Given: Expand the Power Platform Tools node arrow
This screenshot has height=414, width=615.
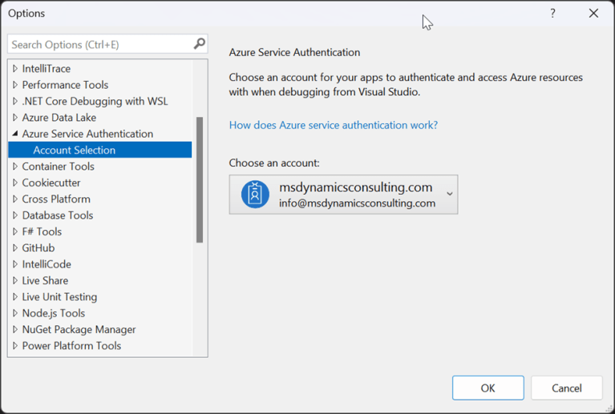Looking at the screenshot, I should 15,346.
